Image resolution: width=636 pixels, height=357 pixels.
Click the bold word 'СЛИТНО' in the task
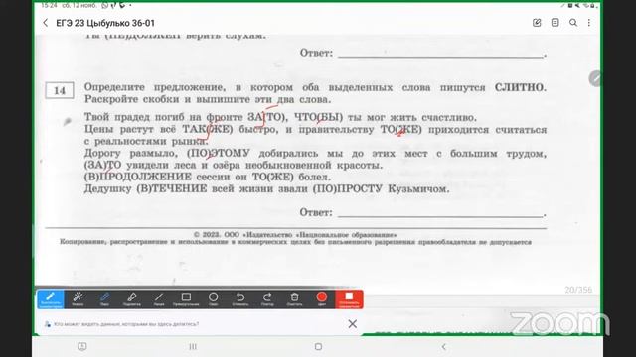coord(521,87)
